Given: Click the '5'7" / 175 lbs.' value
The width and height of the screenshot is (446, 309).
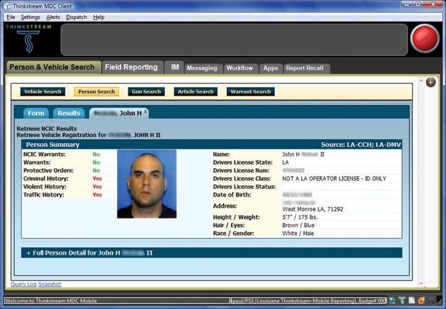Looking at the screenshot, I should (x=300, y=218).
